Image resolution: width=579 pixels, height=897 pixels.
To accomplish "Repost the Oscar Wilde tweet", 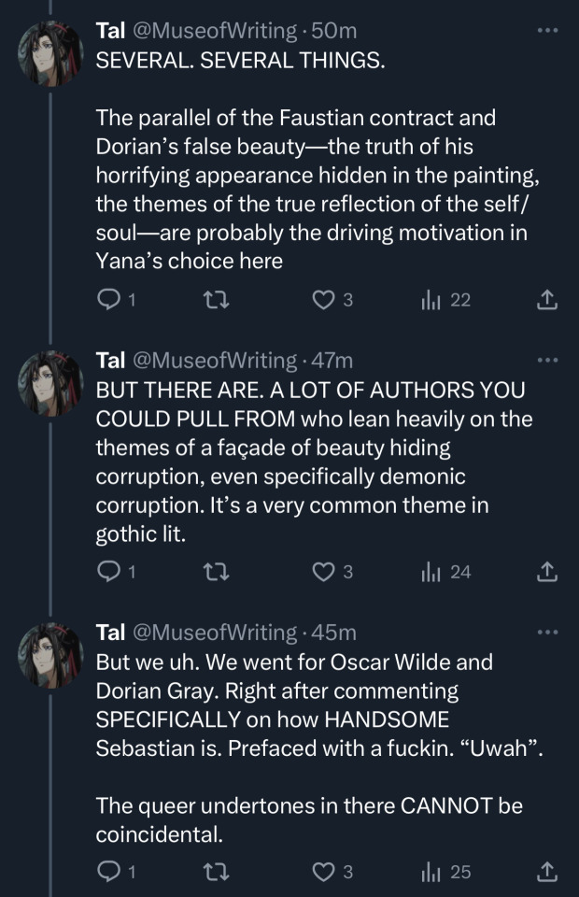I will click(215, 872).
